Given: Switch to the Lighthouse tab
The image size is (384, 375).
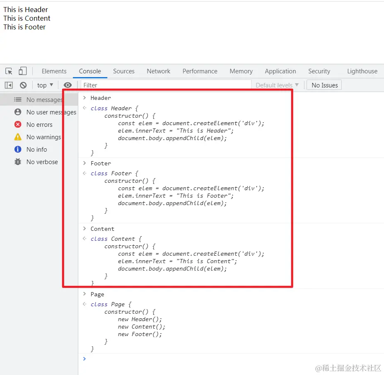Looking at the screenshot, I should (x=362, y=71).
